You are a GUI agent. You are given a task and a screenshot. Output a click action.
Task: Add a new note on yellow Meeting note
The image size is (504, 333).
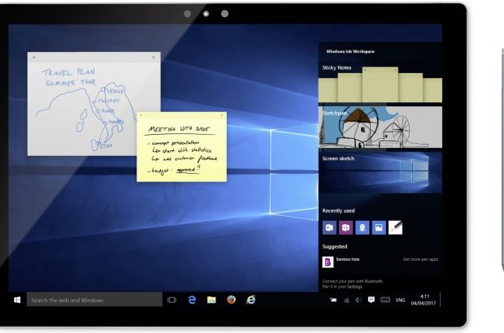[141, 115]
